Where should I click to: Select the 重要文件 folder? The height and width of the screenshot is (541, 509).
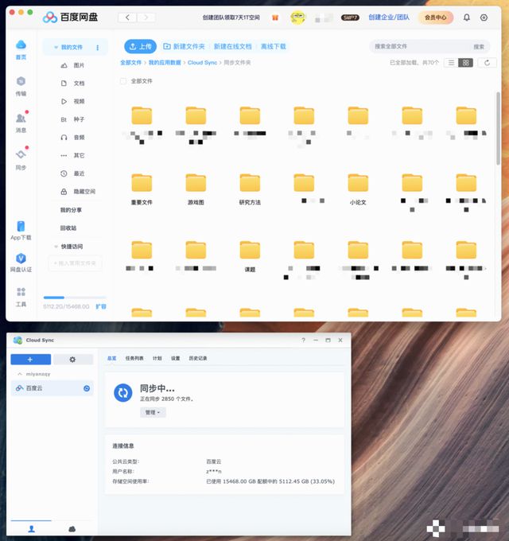pos(142,189)
